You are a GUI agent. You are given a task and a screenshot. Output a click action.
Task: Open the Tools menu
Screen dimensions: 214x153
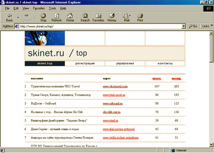click(52, 8)
